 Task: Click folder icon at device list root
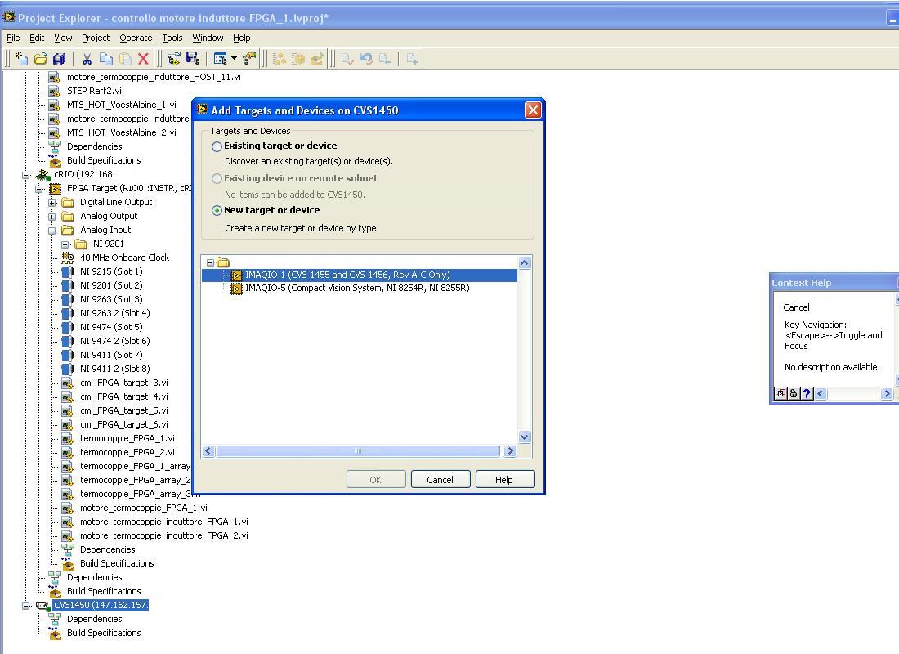point(223,262)
